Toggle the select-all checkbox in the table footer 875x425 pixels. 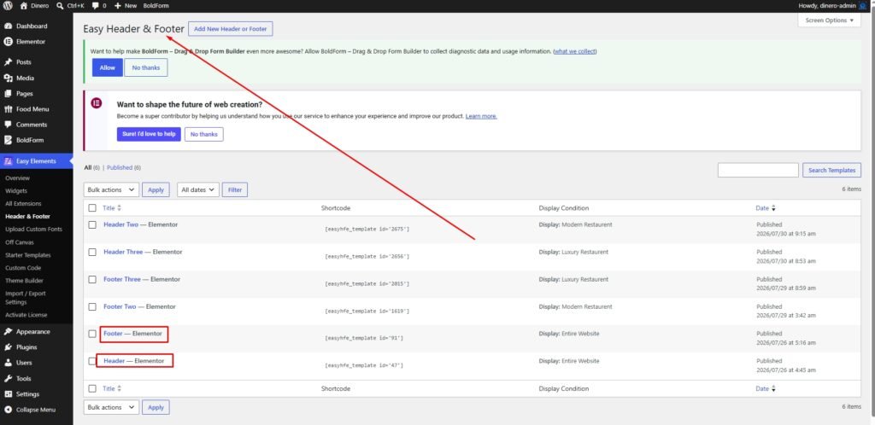click(x=92, y=389)
